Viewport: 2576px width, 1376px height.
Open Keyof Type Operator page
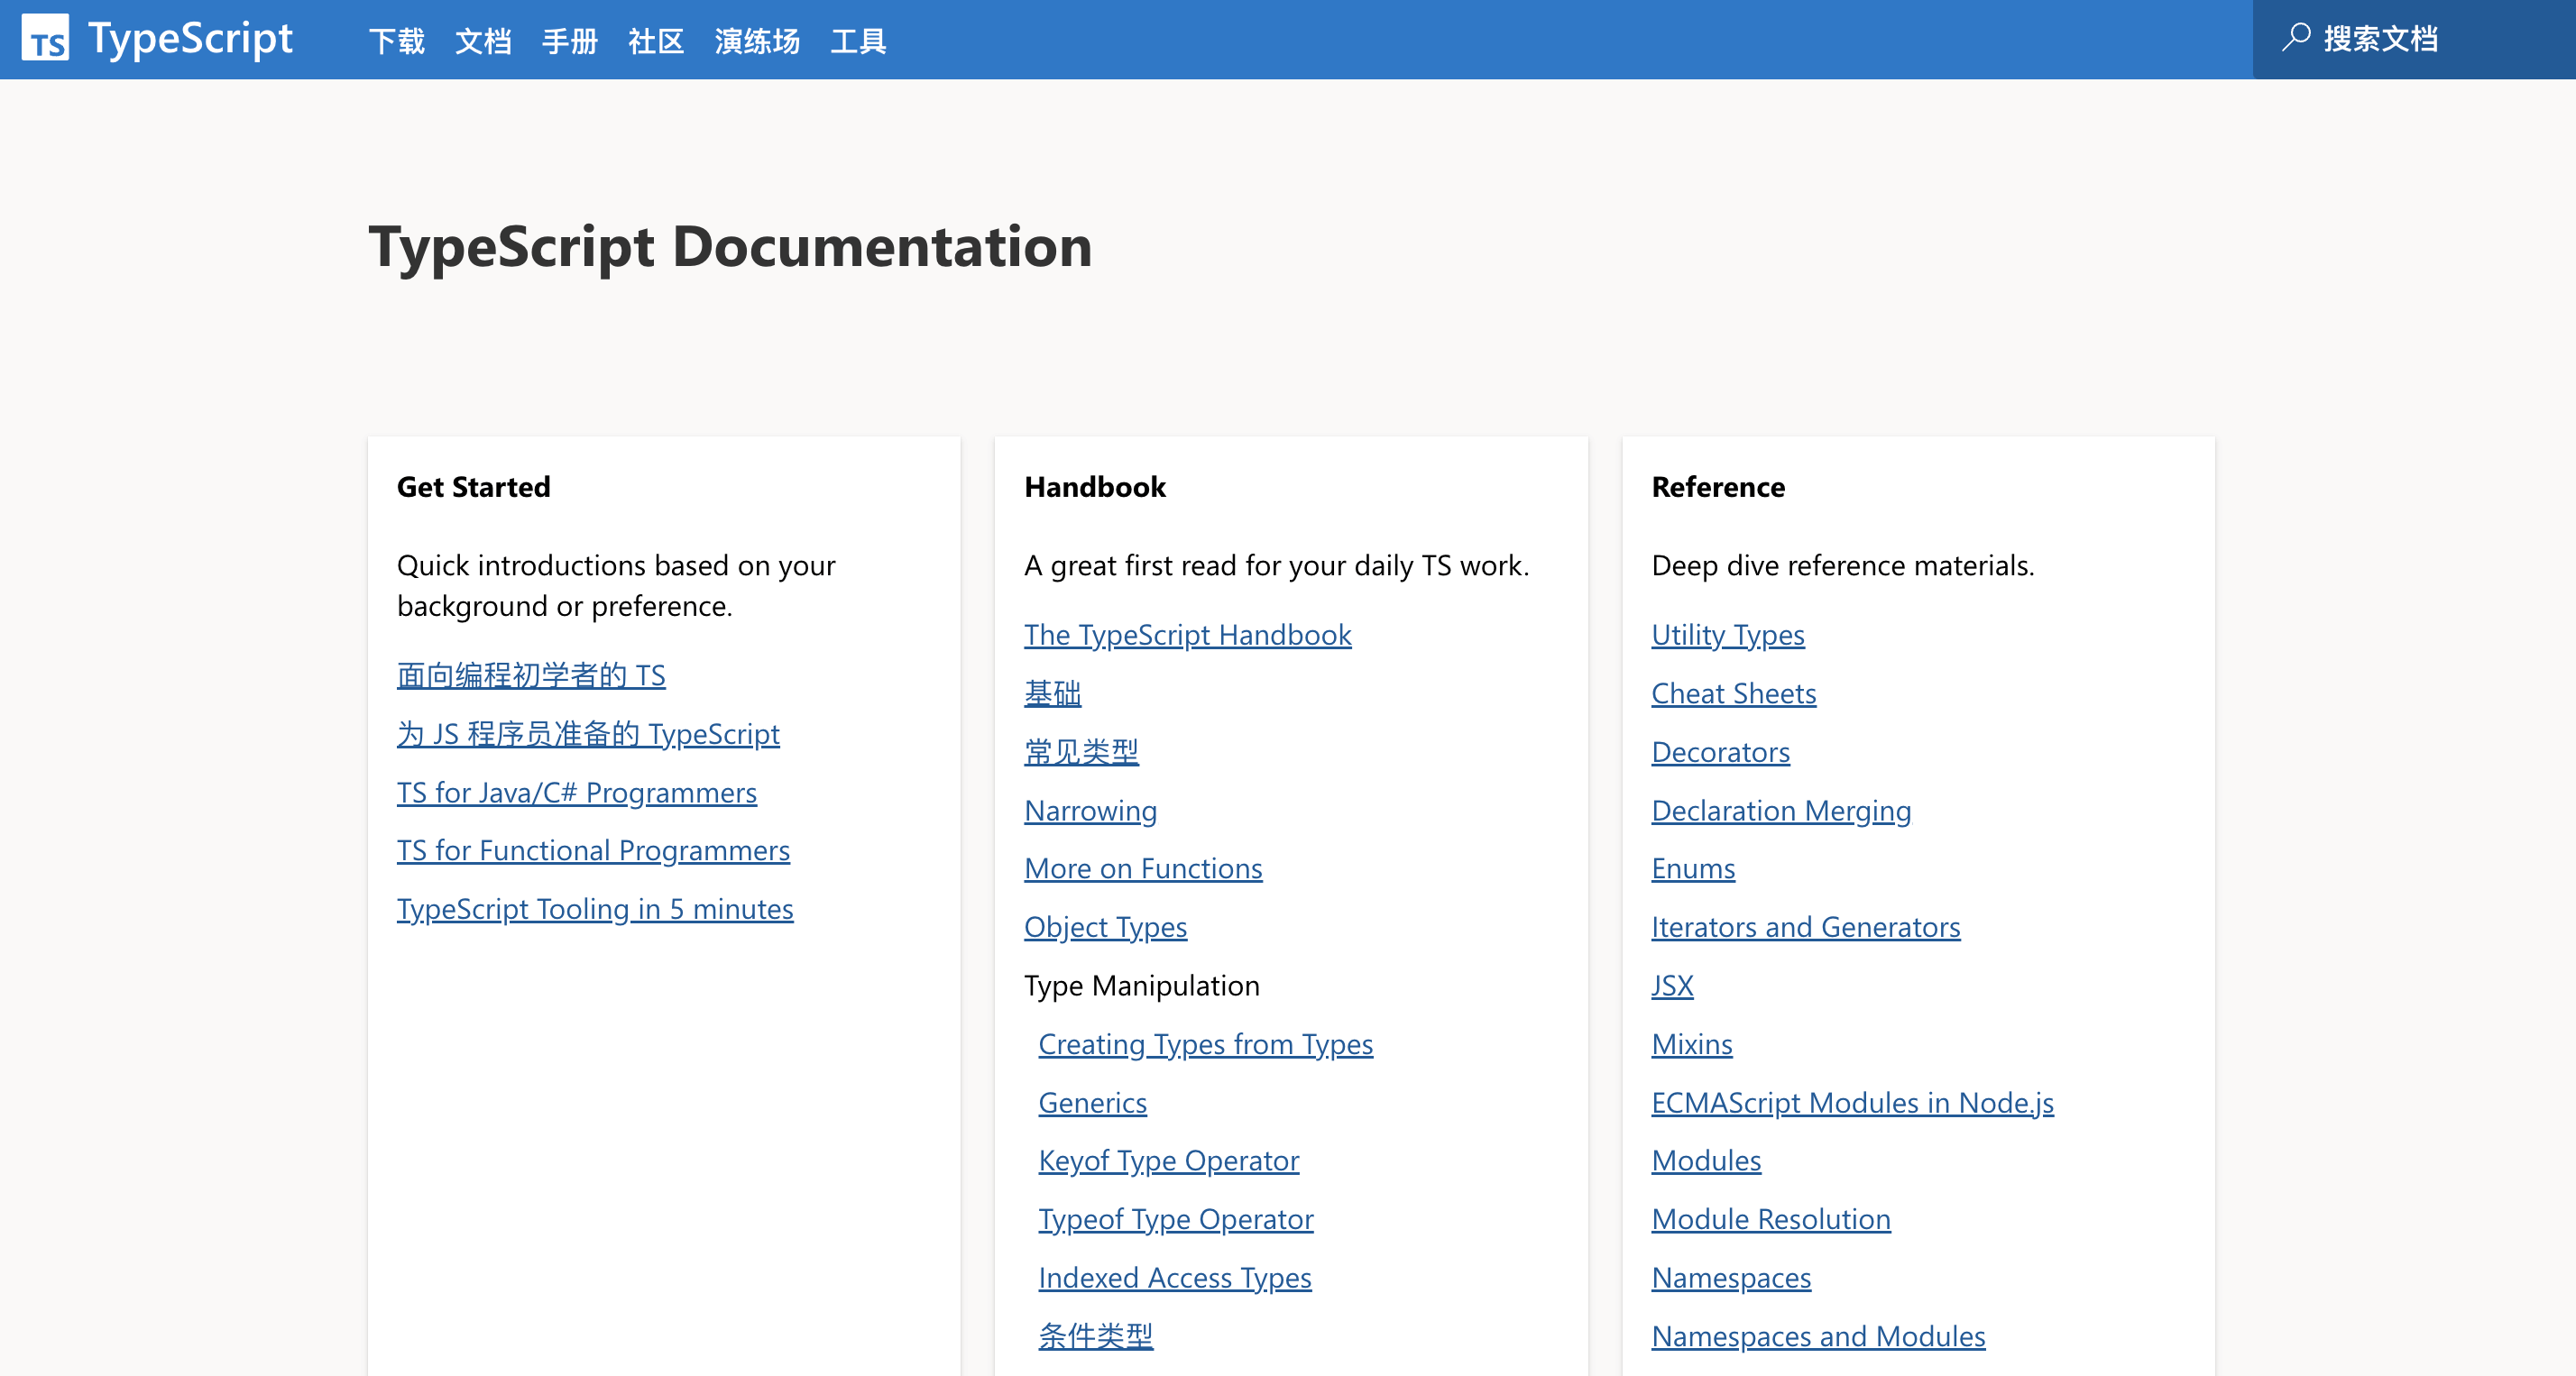[1168, 1160]
